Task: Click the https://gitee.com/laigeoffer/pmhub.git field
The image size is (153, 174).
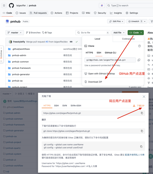Action: click(93, 113)
